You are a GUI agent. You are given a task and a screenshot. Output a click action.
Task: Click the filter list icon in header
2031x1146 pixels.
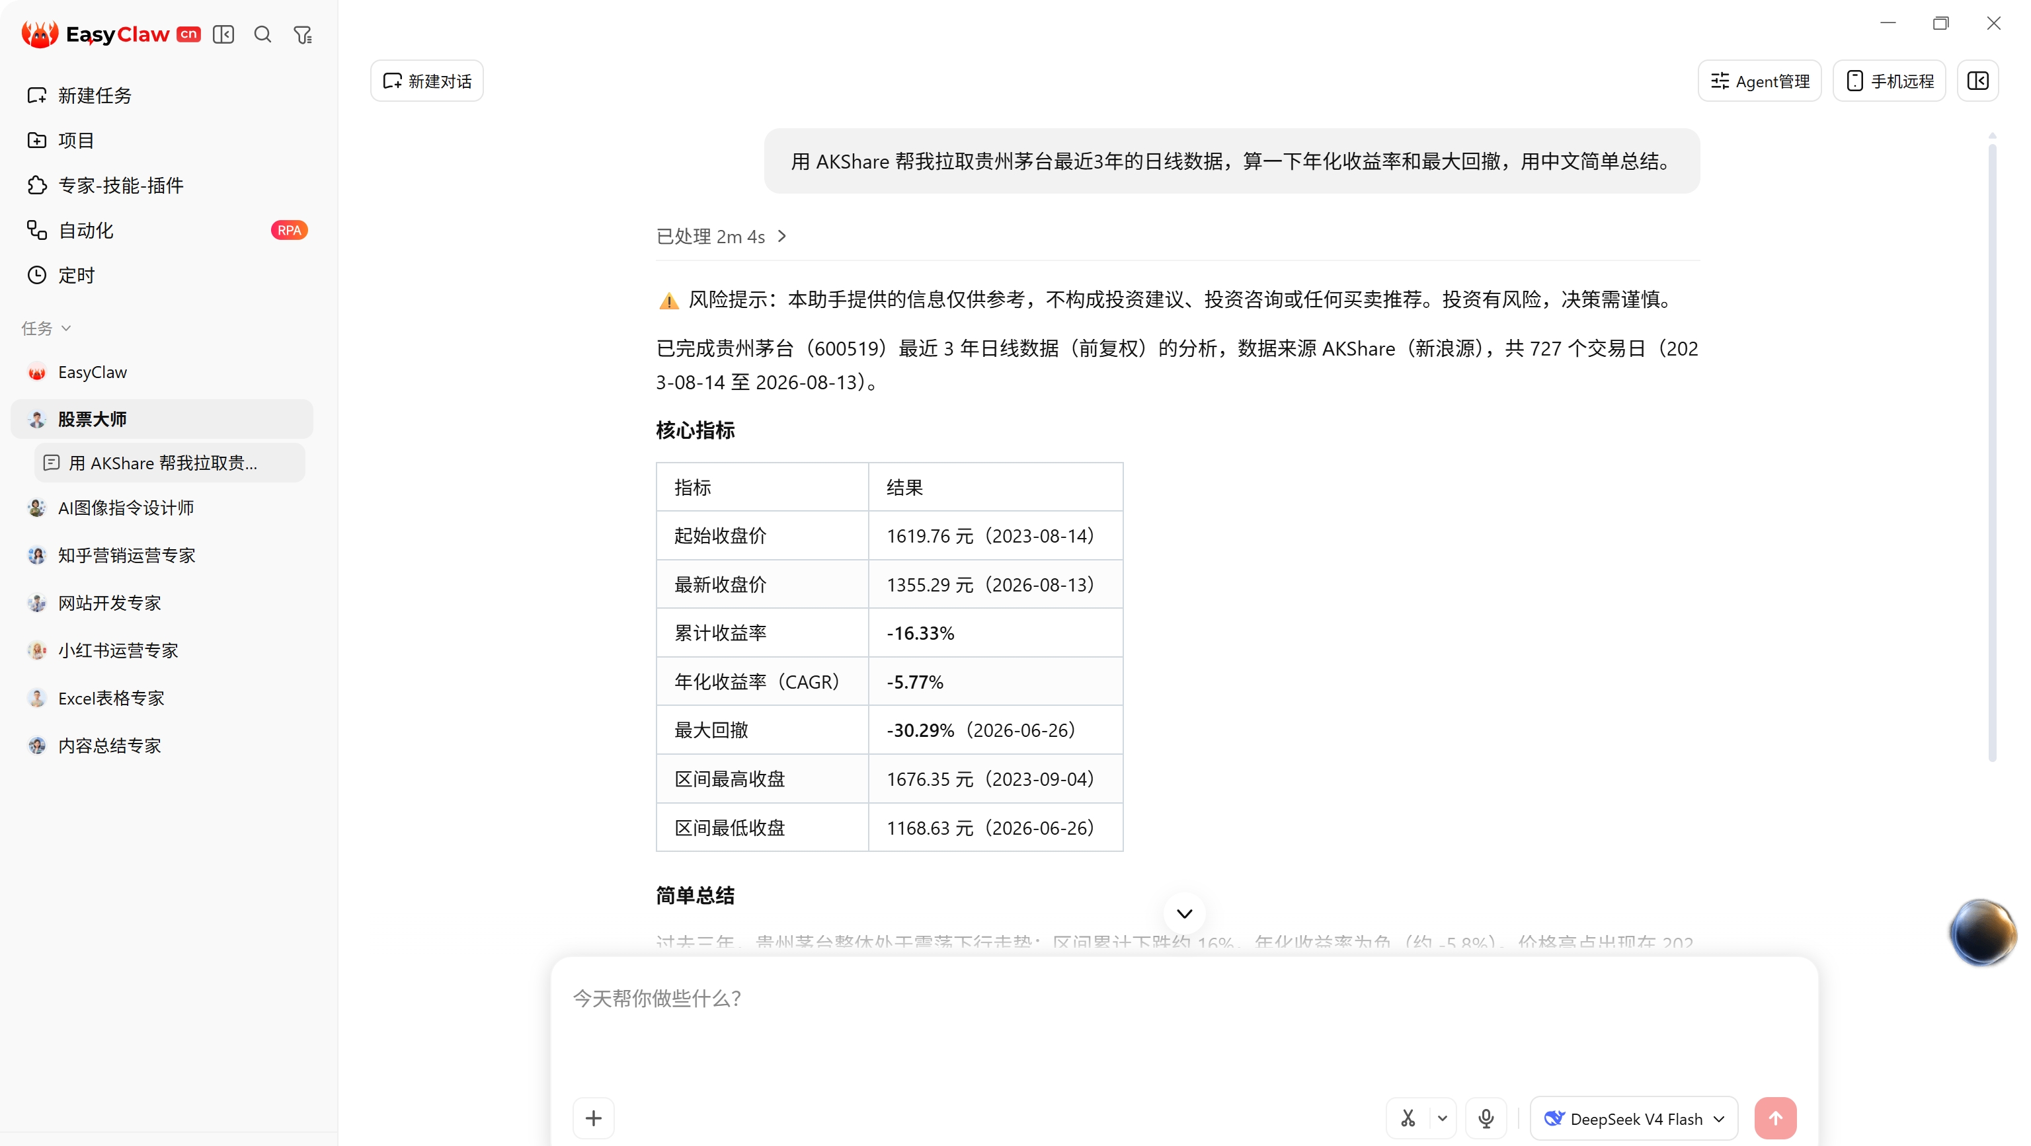click(303, 34)
